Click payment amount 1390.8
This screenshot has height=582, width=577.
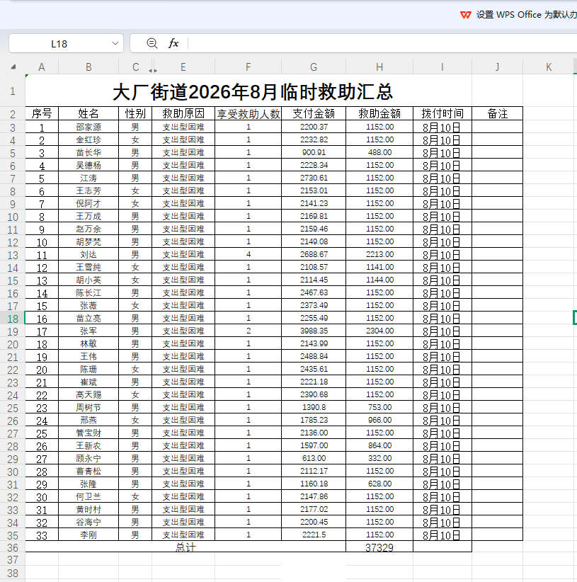point(314,408)
